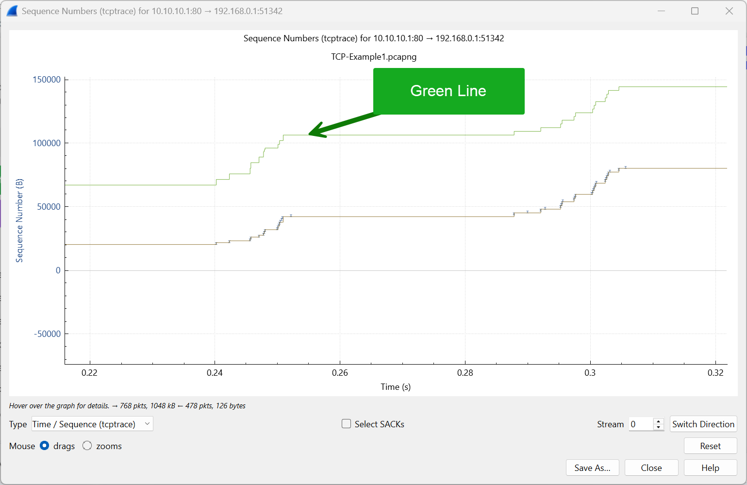Decrement the Stream number with the down arrow
747x485 pixels.
coord(658,427)
